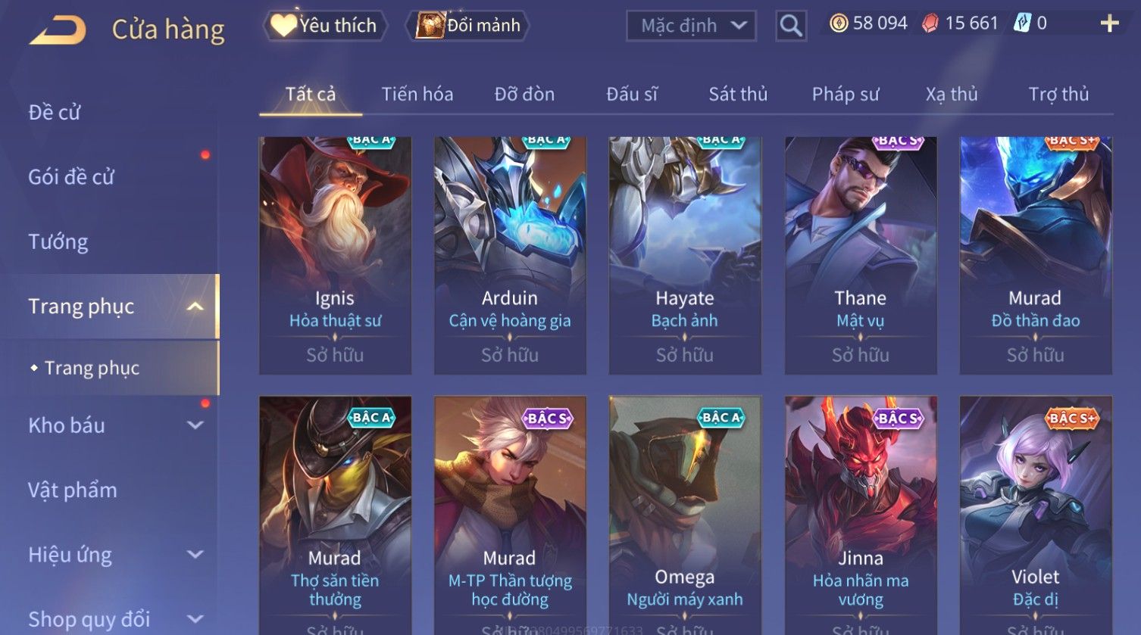Open Ignis Hỏa thuật sư skin card
Image resolution: width=1141 pixels, height=635 pixels.
point(335,256)
